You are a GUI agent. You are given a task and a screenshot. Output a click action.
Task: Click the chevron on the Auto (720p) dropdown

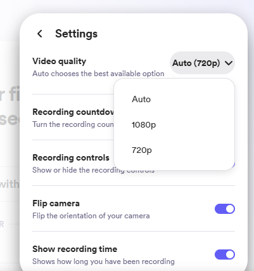pyautogui.click(x=229, y=63)
